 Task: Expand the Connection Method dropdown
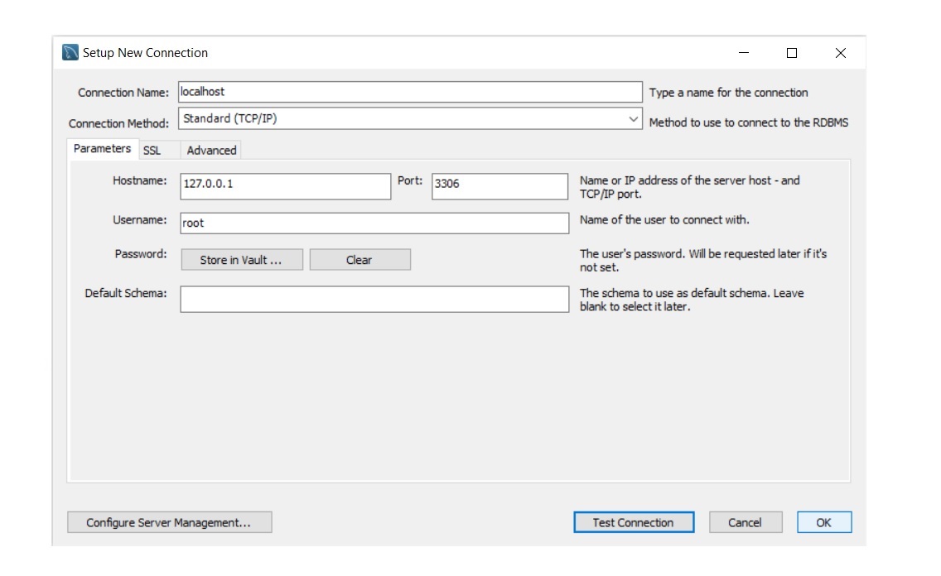tap(634, 119)
